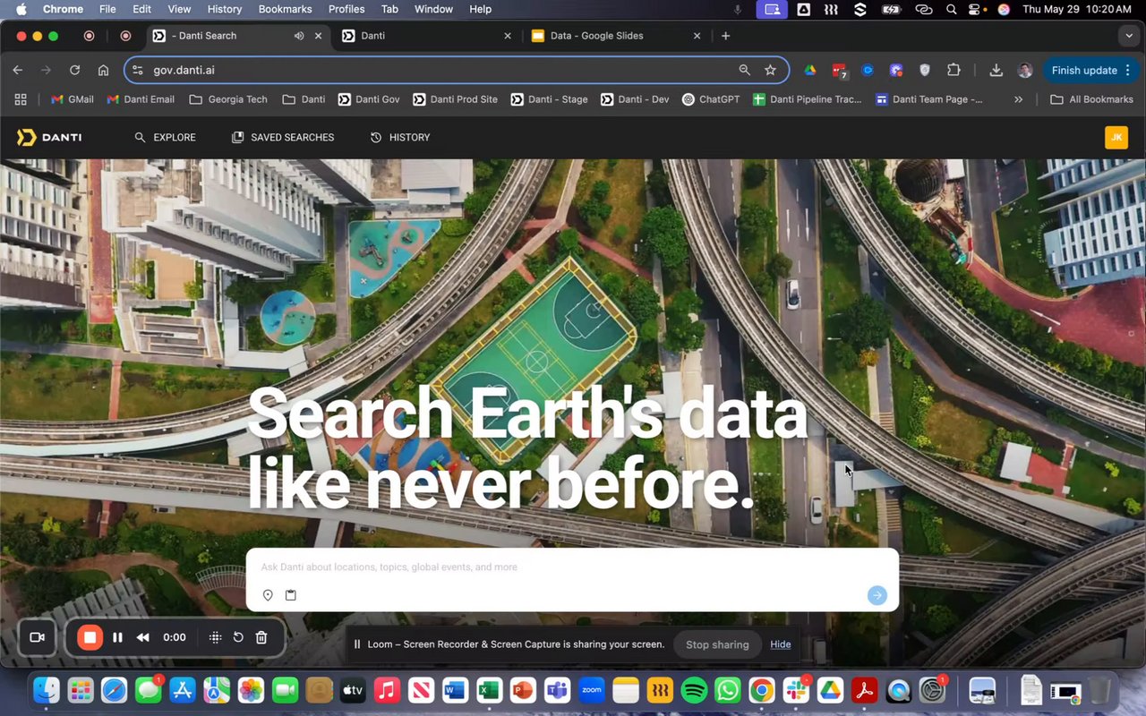Stop the Loom recording with red button
This screenshot has width=1146, height=716.
click(x=90, y=637)
